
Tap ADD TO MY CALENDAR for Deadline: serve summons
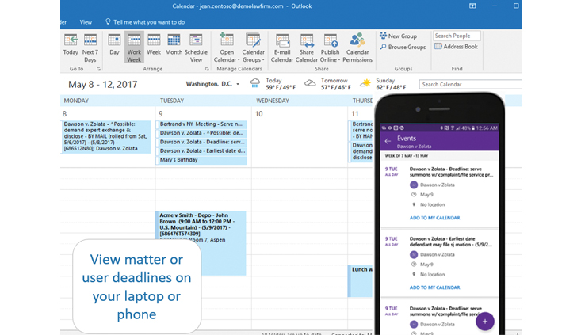(x=434, y=218)
